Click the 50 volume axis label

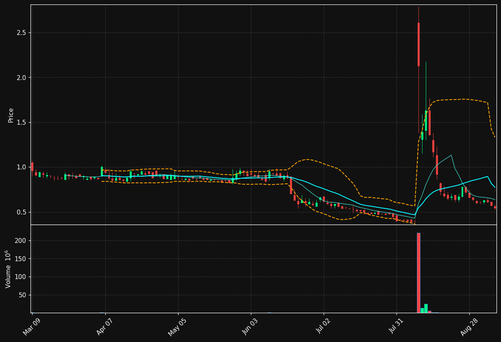(23, 295)
